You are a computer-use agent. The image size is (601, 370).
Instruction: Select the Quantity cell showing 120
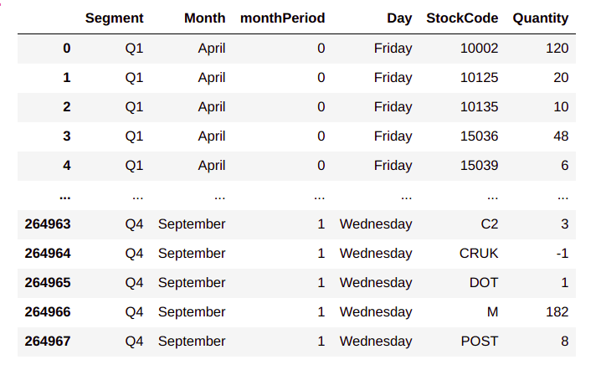coord(557,48)
